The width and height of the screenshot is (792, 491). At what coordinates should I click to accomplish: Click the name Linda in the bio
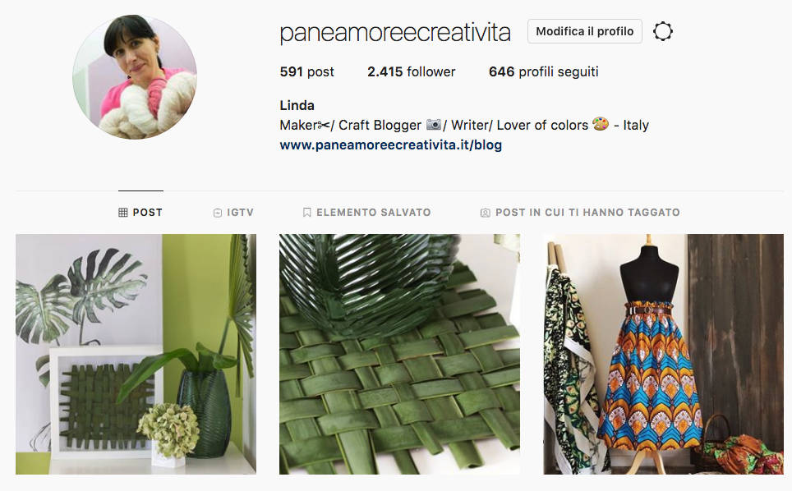(x=297, y=105)
